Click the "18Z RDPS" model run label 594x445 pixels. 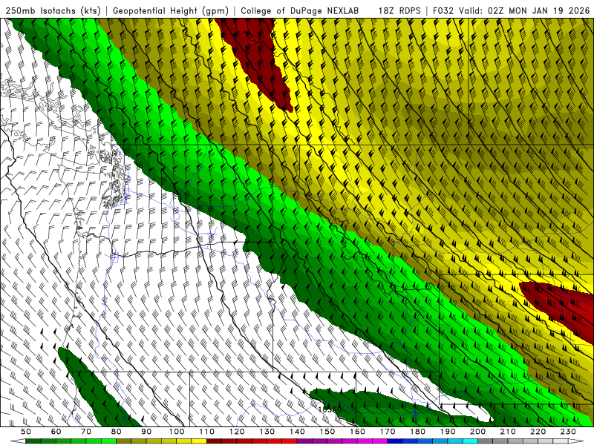click(399, 10)
